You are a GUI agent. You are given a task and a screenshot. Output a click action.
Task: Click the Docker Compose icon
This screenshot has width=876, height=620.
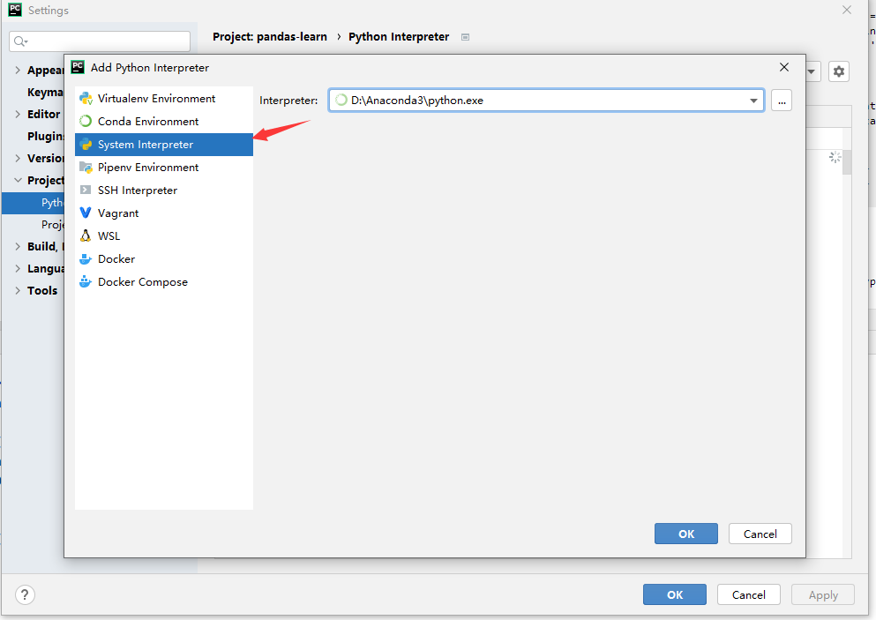point(86,281)
